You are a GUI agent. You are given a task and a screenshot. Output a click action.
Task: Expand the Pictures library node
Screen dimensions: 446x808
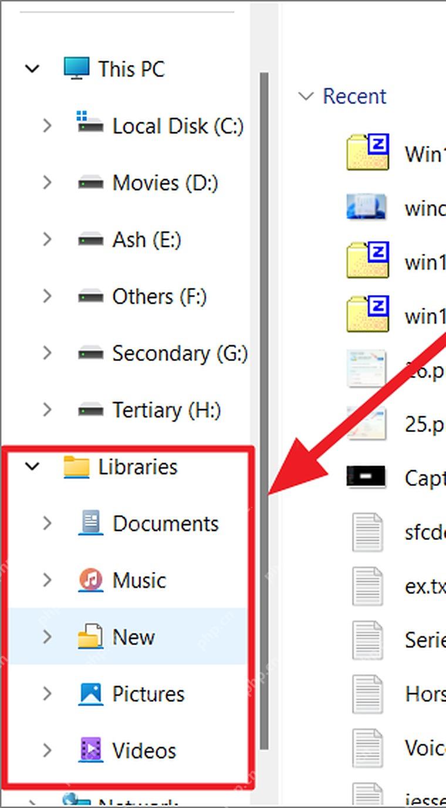pyautogui.click(x=47, y=694)
